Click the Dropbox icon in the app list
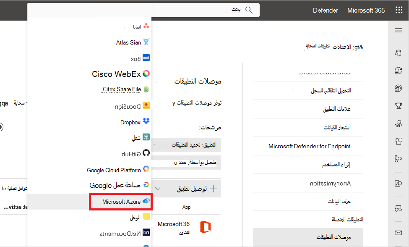The image size is (409, 247). 145,121
